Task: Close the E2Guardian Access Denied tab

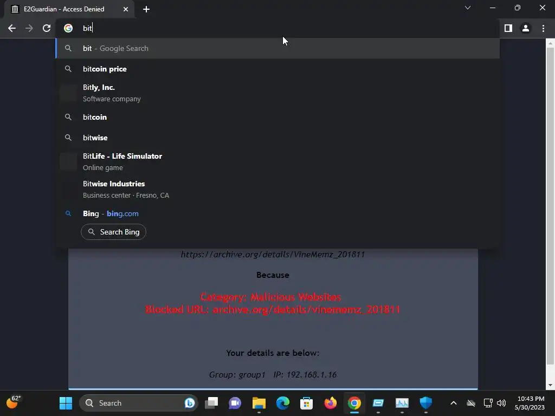Action: point(126,9)
